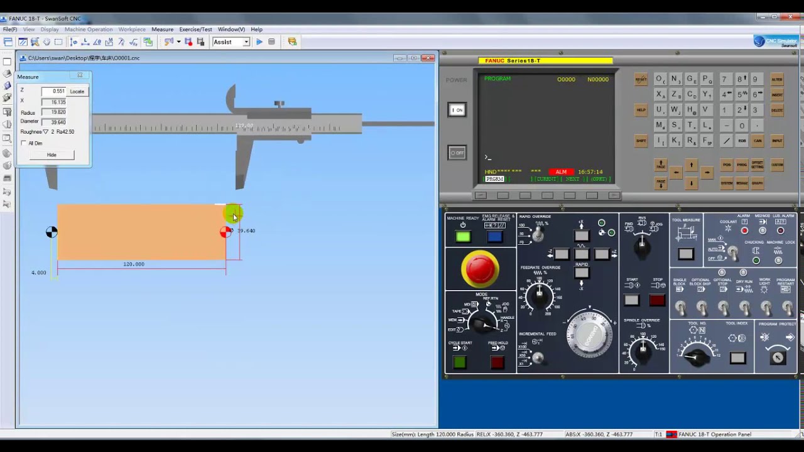Click the EOB key

(742, 141)
